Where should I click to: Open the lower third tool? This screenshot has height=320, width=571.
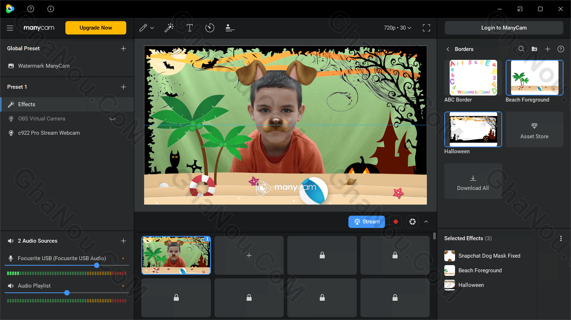tap(230, 28)
